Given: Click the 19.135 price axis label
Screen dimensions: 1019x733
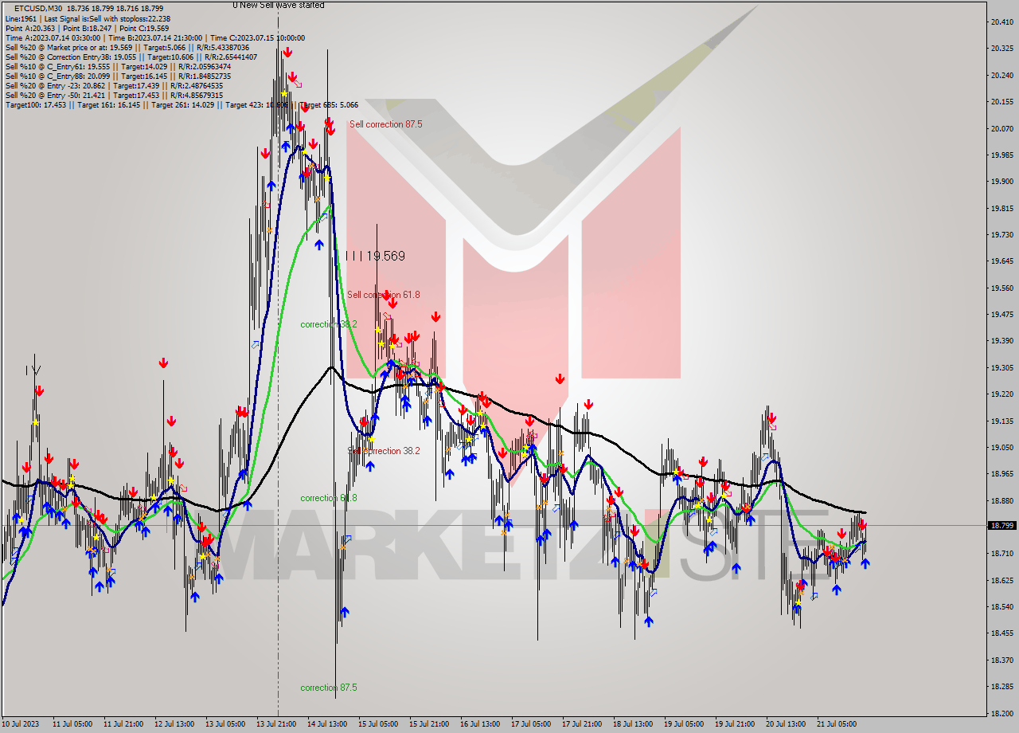Looking at the screenshot, I should click(x=1001, y=420).
